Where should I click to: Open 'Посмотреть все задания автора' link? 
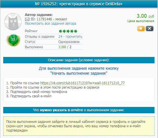[50, 24]
